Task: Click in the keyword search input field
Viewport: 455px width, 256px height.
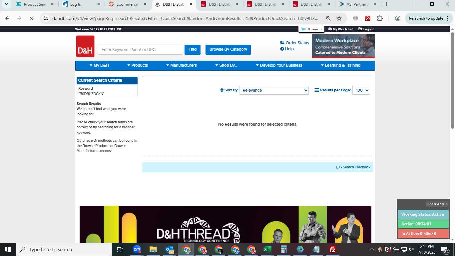Action: point(140,50)
